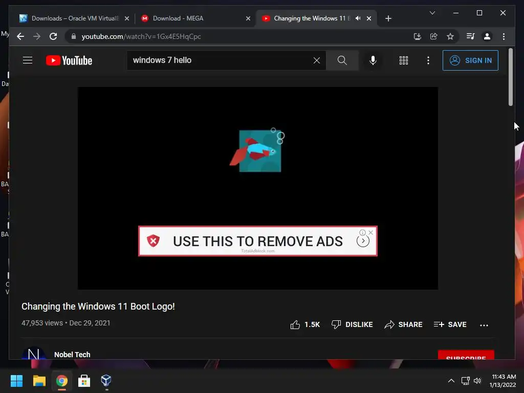The image size is (524, 393).
Task: Reload the YouTube page
Action: [x=53, y=36]
